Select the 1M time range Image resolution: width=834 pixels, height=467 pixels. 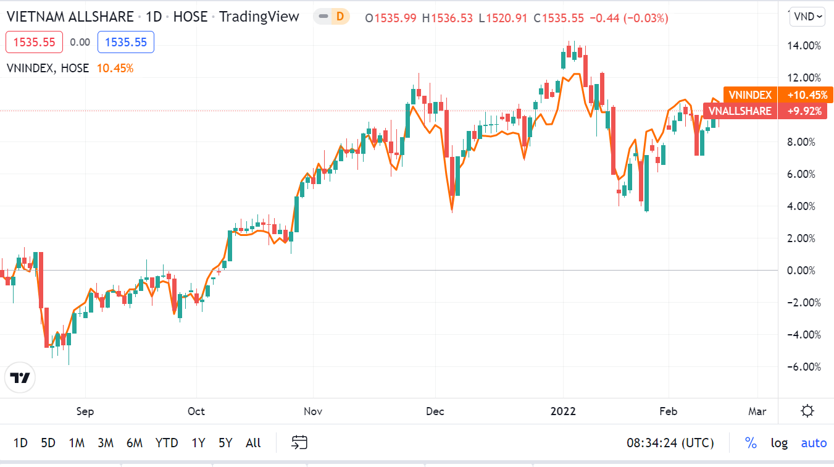coord(77,442)
